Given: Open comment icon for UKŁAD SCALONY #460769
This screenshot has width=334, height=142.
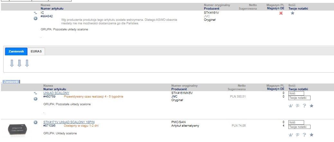Looking at the screenshot, I should [x=298, y=106].
